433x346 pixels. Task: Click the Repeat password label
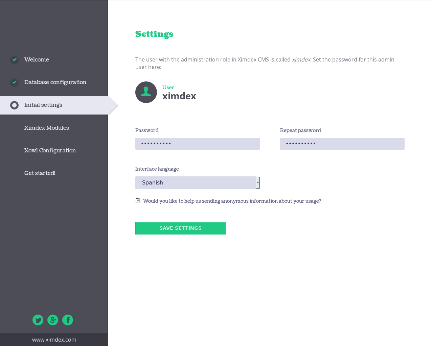coord(300,130)
